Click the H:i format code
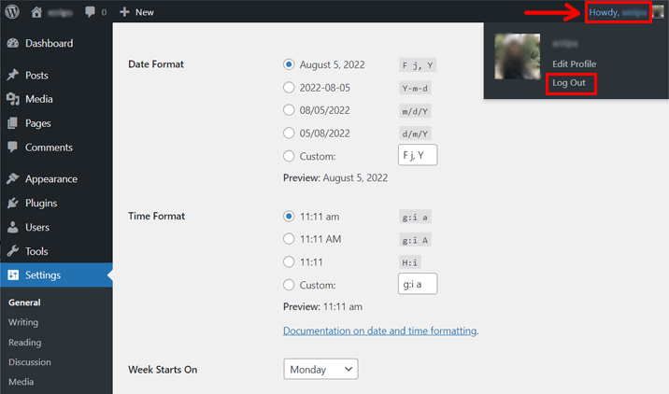Image resolution: width=669 pixels, height=394 pixels. click(x=409, y=262)
